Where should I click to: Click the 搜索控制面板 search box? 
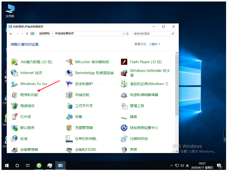point(152,34)
